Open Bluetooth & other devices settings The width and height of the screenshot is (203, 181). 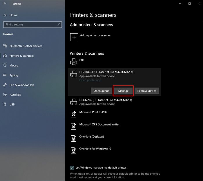26,46
